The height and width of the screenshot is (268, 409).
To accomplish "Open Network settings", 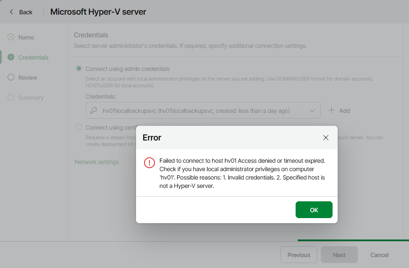I will (x=96, y=161).
